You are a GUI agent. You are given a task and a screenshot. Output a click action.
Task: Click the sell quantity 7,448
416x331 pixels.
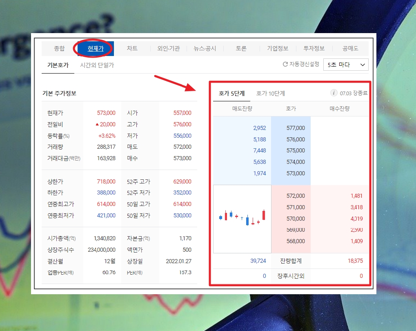coord(260,150)
